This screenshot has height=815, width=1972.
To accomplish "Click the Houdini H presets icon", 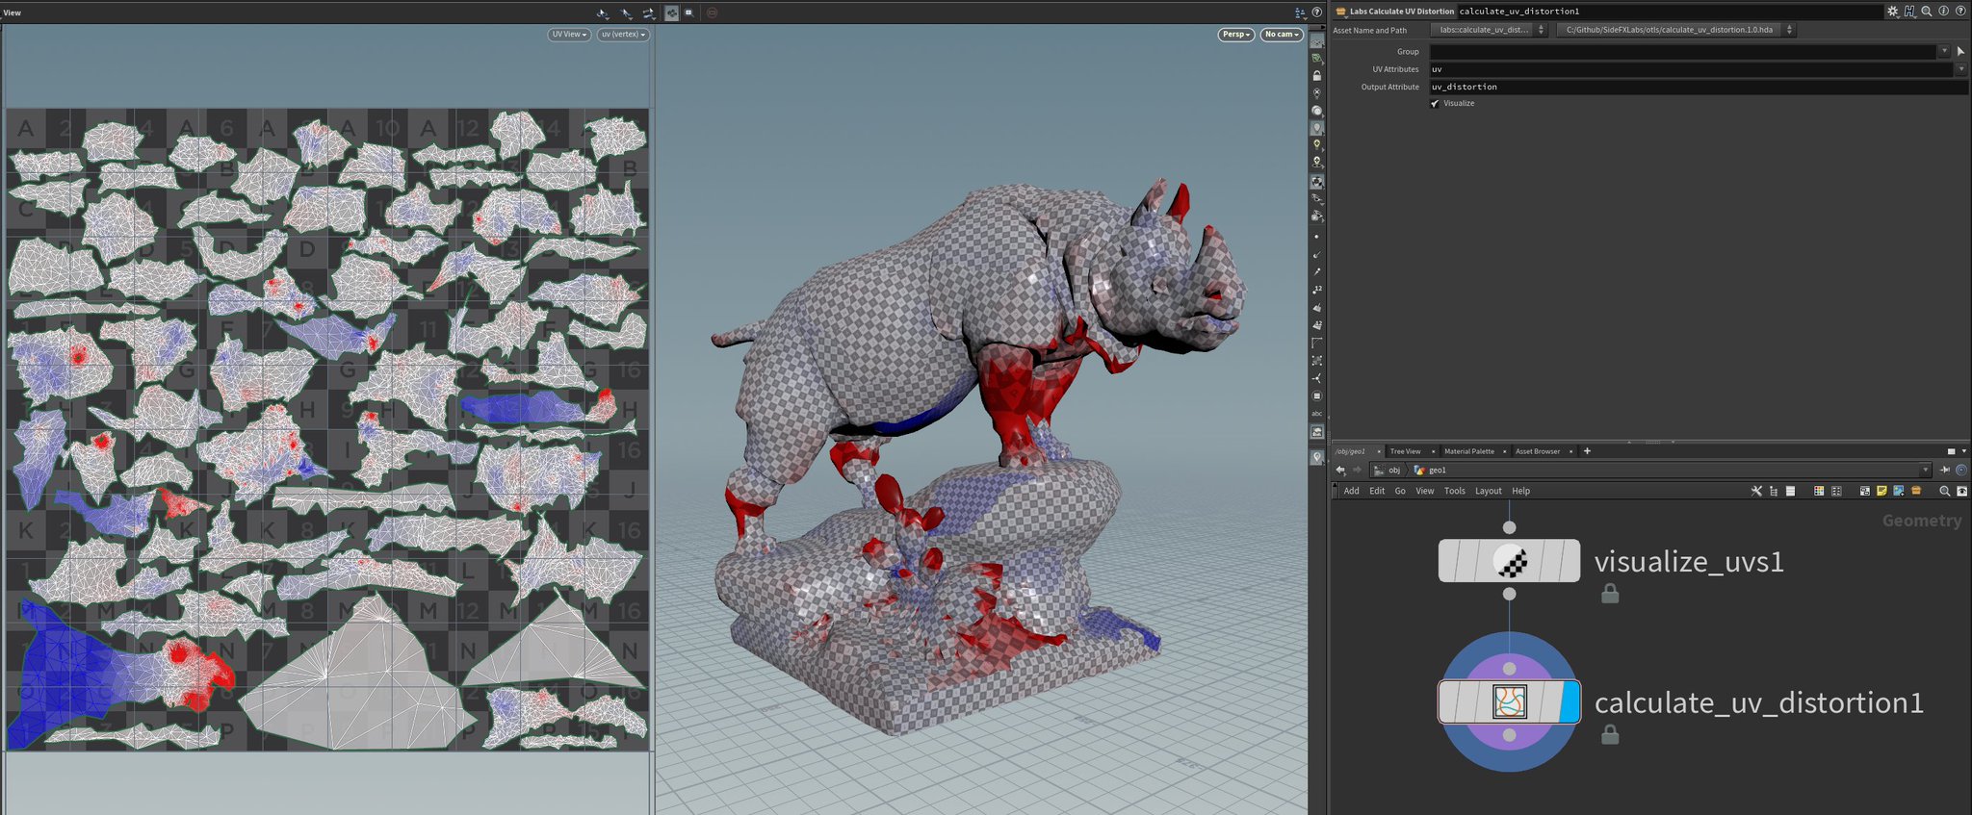I will click(x=1909, y=12).
